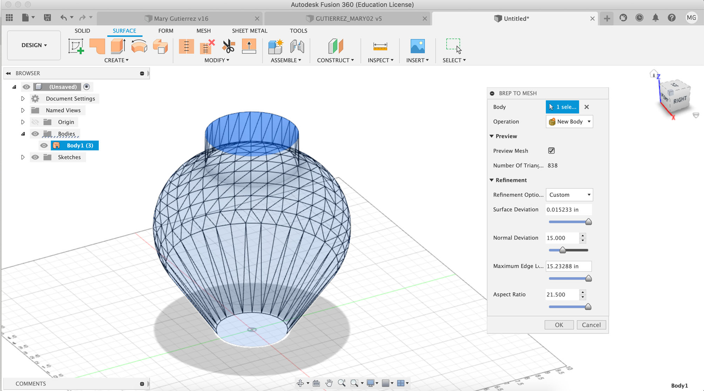The height and width of the screenshot is (391, 704).
Task: Open the Refinement Options dropdown
Action: pos(569,195)
